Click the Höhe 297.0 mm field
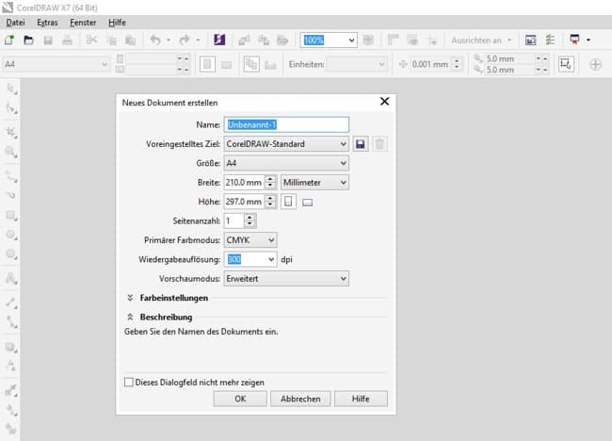The width and height of the screenshot is (612, 441). [245, 202]
